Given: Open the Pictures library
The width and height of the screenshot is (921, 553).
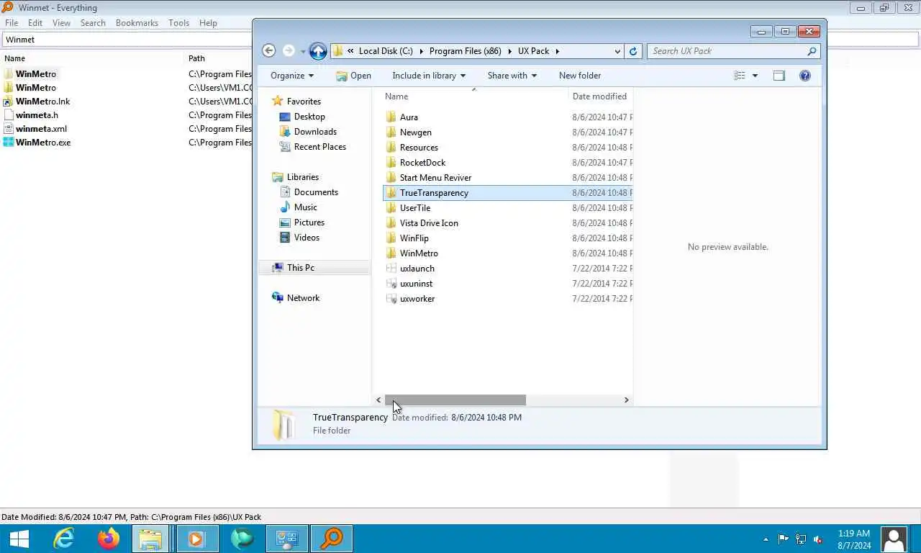Looking at the screenshot, I should coord(309,222).
